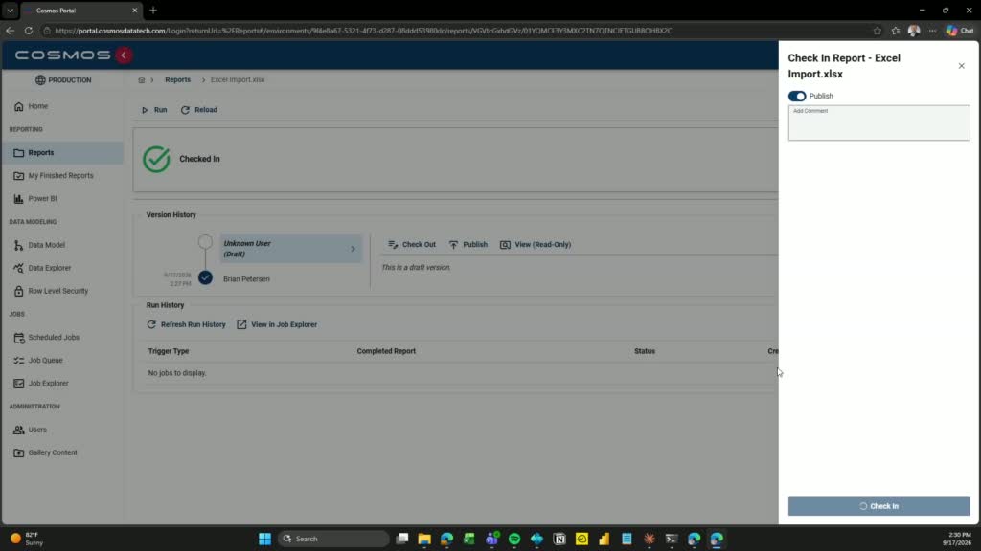Open Spotify from the taskbar
The height and width of the screenshot is (551, 981).
(x=514, y=539)
